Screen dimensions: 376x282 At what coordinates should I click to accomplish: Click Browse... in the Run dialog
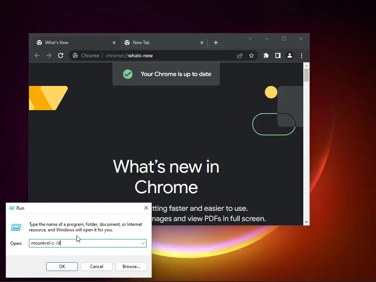coord(131,267)
